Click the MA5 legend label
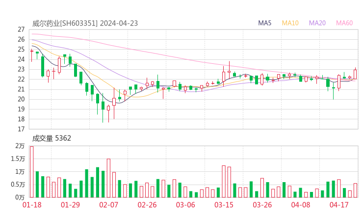 [x=264, y=23]
